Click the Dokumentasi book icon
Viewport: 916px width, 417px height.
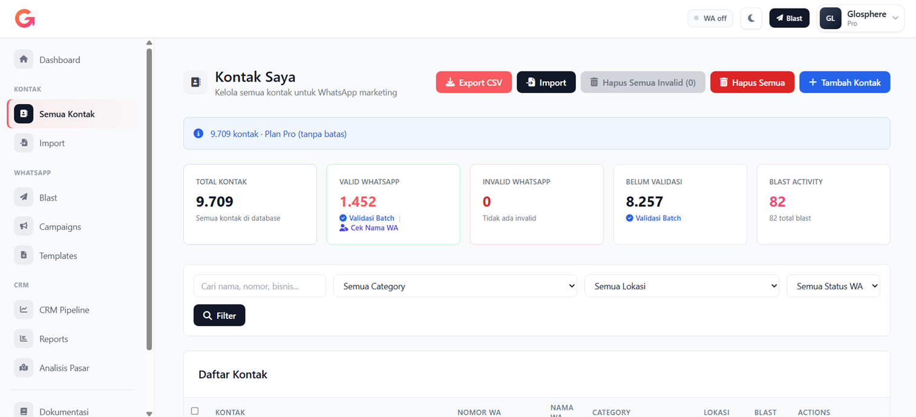pos(24,410)
